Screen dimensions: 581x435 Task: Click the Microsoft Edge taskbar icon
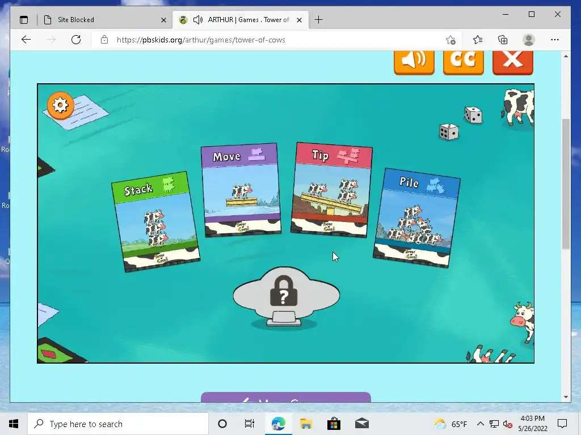[x=278, y=424]
